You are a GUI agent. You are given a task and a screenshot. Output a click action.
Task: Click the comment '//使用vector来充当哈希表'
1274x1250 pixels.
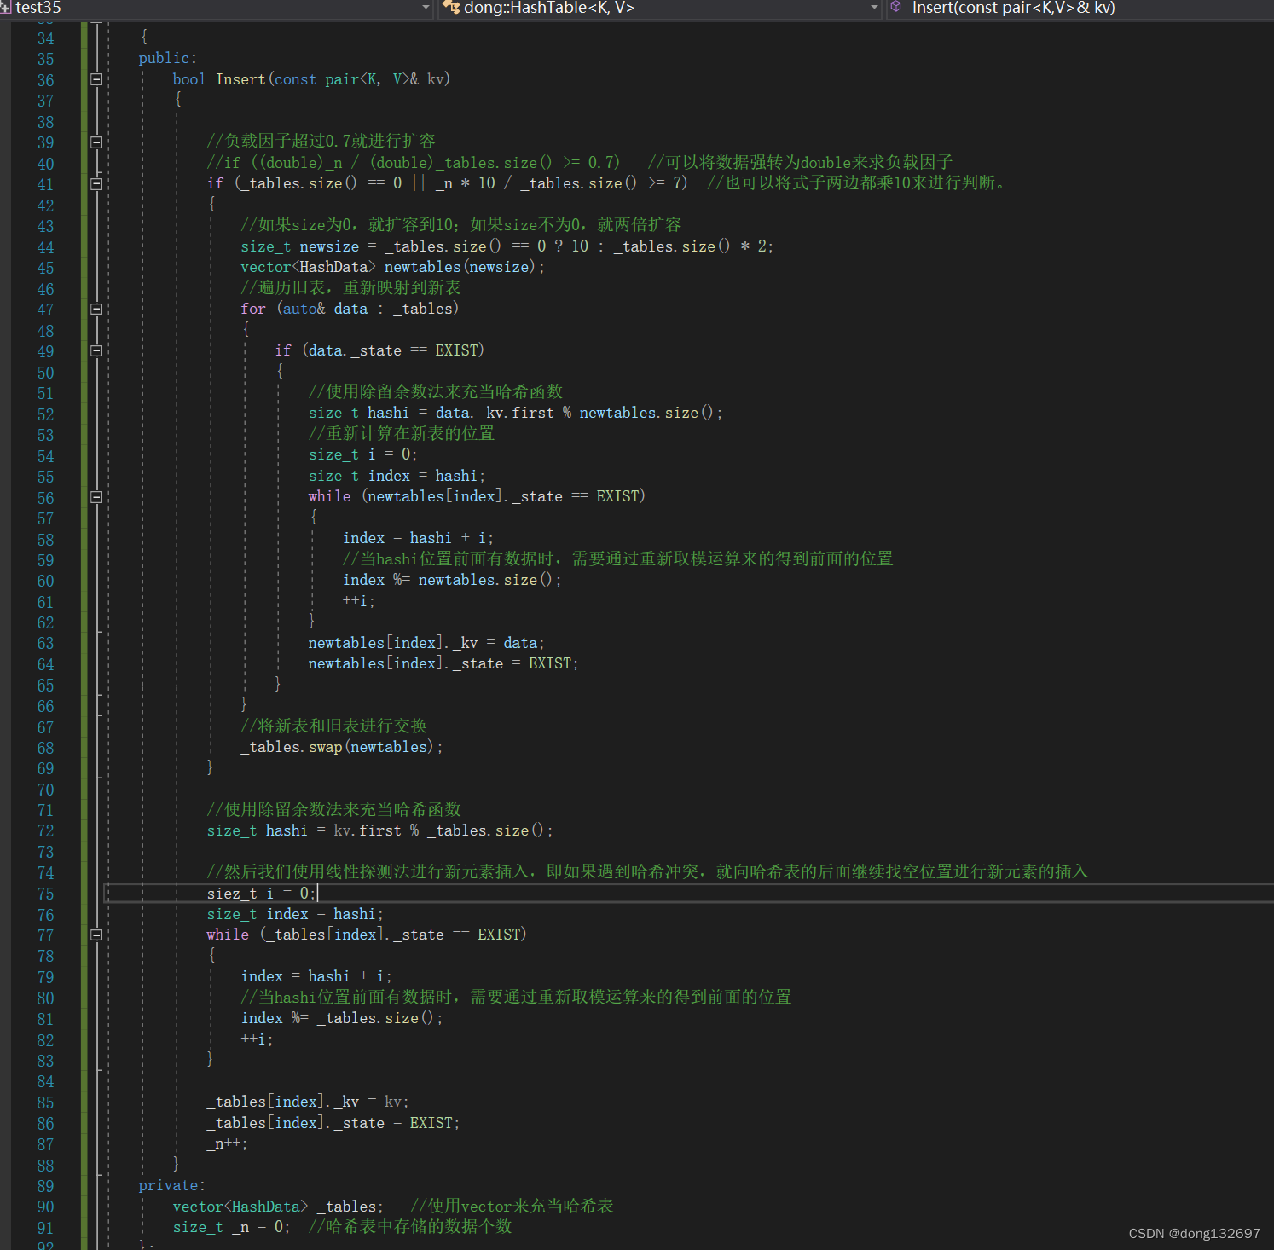click(512, 1207)
